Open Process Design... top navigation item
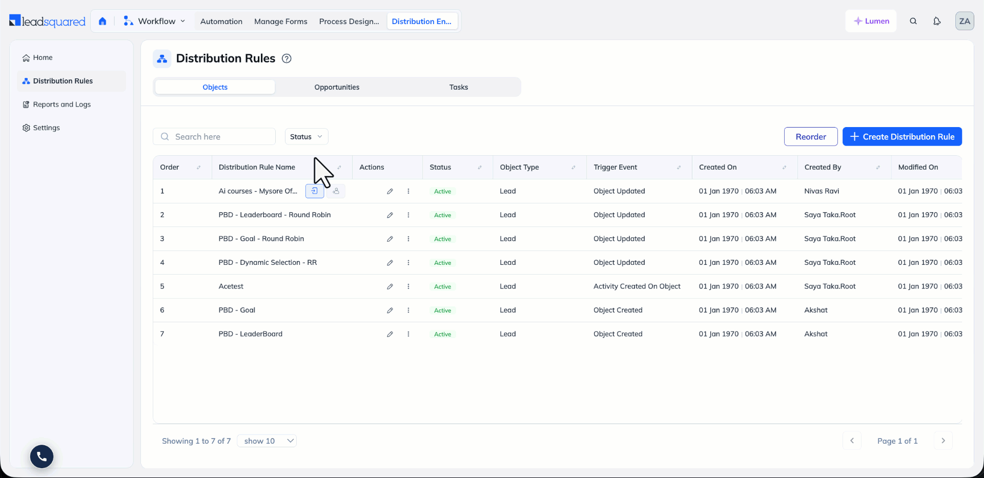This screenshot has height=478, width=984. tap(349, 22)
